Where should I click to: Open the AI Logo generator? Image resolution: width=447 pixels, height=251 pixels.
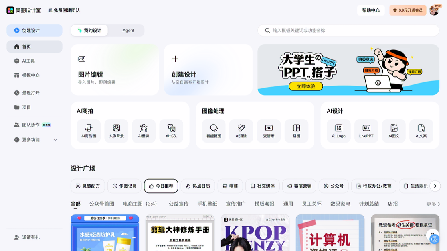point(338,131)
